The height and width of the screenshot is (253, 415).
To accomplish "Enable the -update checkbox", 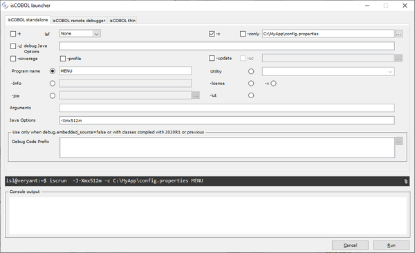I will (x=212, y=58).
